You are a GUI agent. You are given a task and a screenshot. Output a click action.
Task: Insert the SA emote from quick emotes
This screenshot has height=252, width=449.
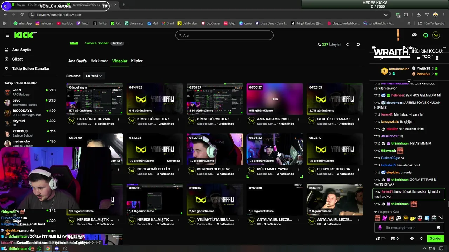click(x=406, y=218)
